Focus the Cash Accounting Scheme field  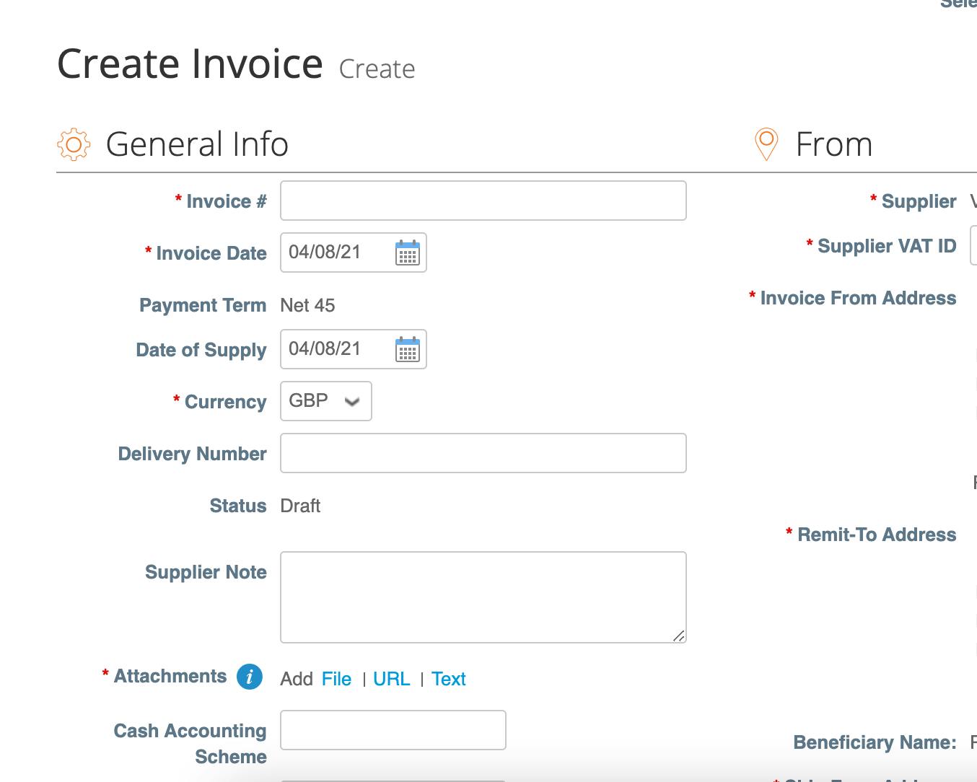coord(393,730)
